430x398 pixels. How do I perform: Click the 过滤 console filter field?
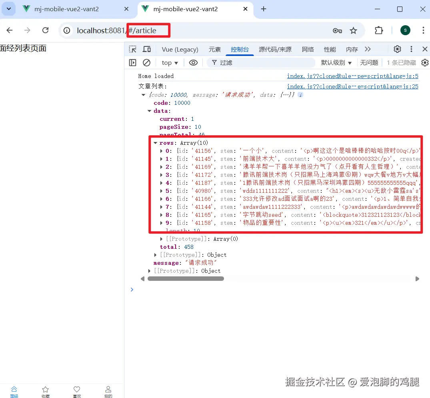(261, 63)
